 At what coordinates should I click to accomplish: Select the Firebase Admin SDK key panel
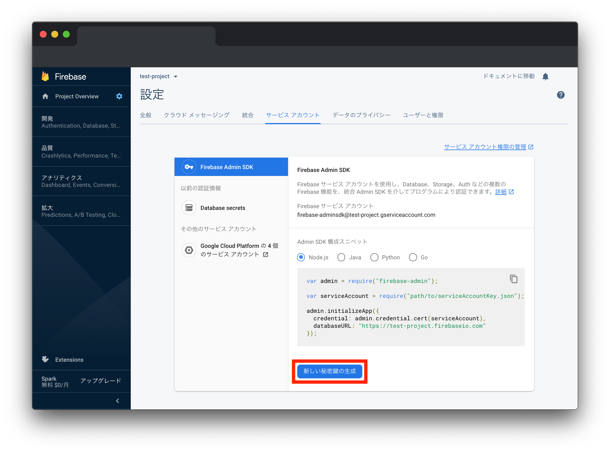click(231, 167)
